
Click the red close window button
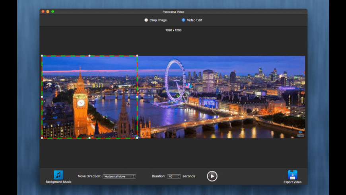click(x=43, y=12)
